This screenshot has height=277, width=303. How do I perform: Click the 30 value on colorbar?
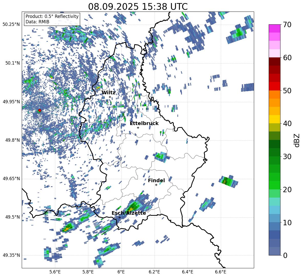[x=287, y=157]
